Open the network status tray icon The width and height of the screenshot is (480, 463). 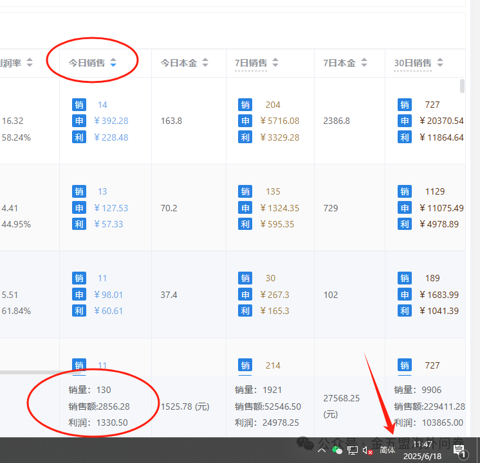pos(353,450)
